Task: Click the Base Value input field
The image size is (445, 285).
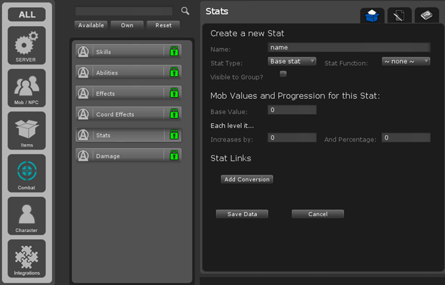Action: point(292,110)
